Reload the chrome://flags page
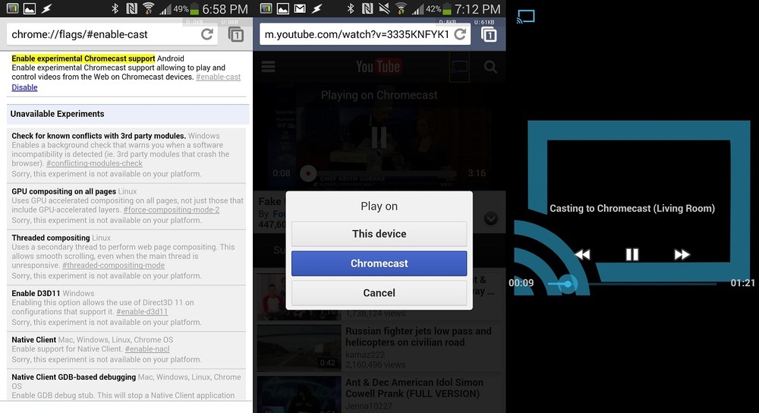 point(207,34)
